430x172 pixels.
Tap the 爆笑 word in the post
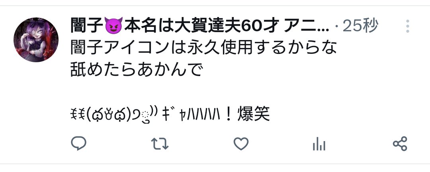tap(254, 114)
